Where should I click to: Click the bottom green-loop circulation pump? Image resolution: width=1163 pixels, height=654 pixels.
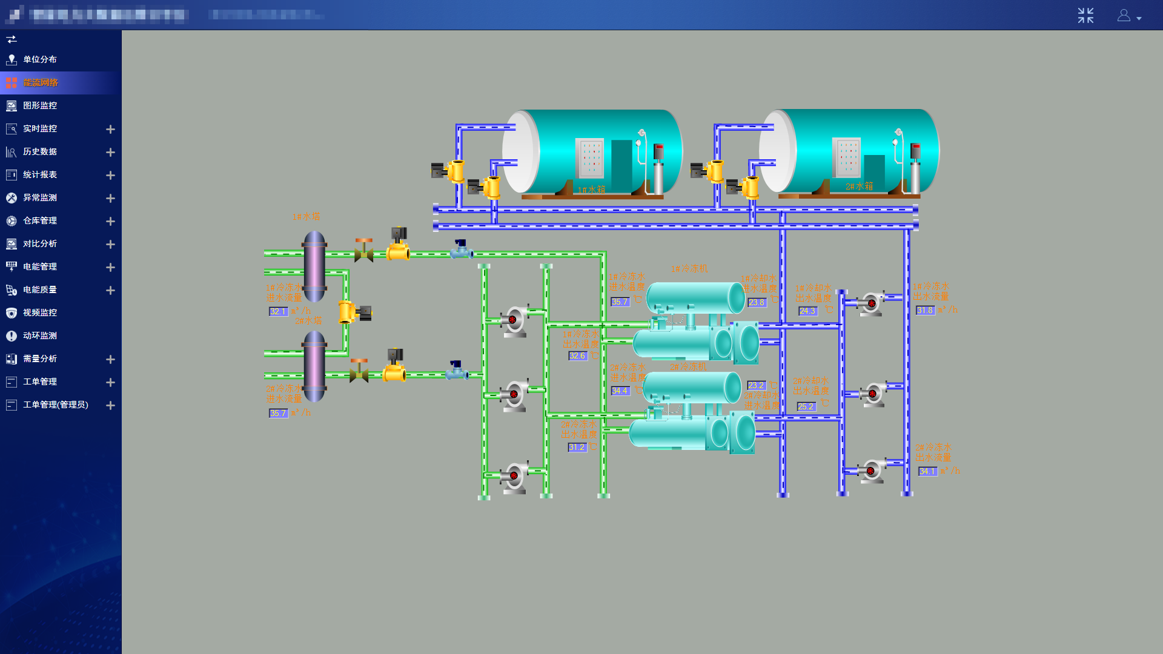pyautogui.click(x=516, y=478)
